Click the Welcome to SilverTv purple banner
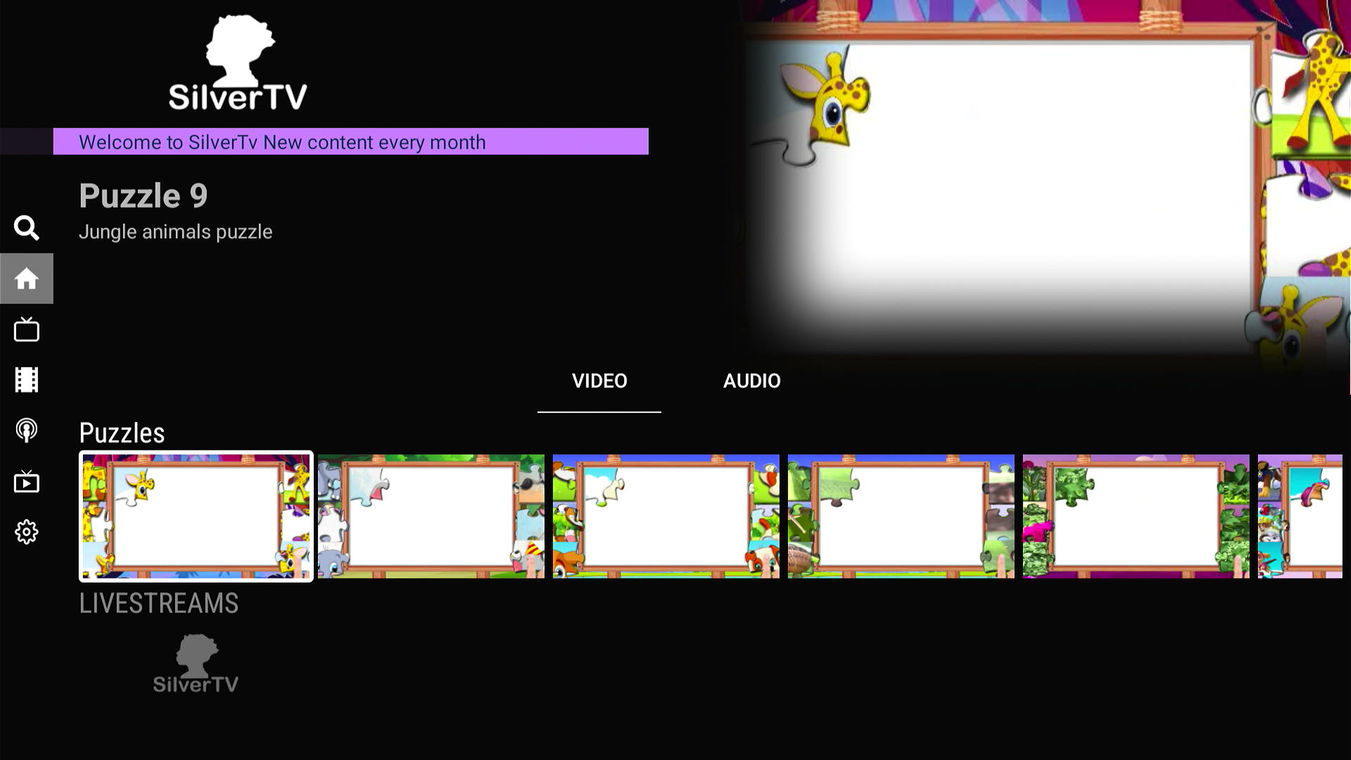Screen dimensions: 1351x760 point(350,141)
